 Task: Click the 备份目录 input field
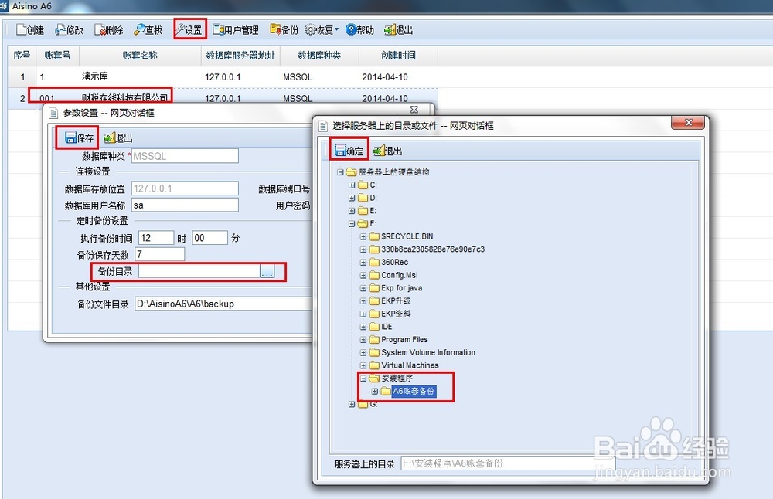pyautogui.click(x=199, y=271)
